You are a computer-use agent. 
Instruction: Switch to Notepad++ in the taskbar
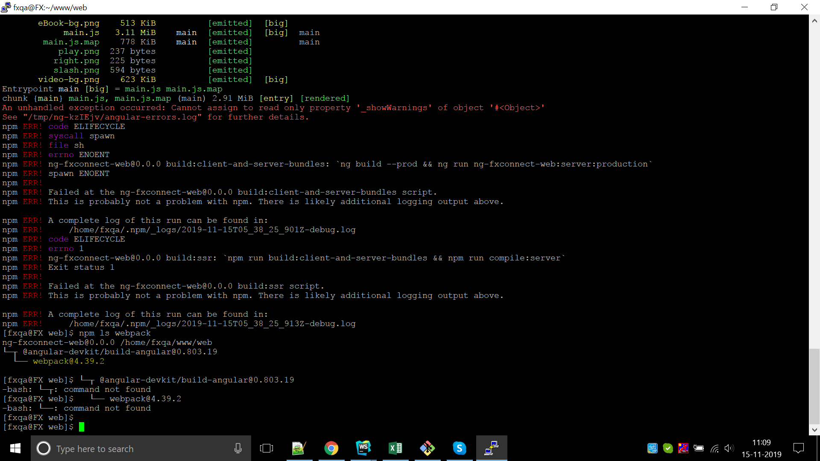(299, 448)
